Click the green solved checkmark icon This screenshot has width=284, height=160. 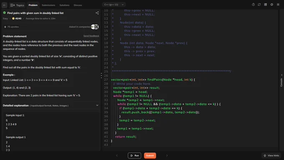click(x=4, y=13)
